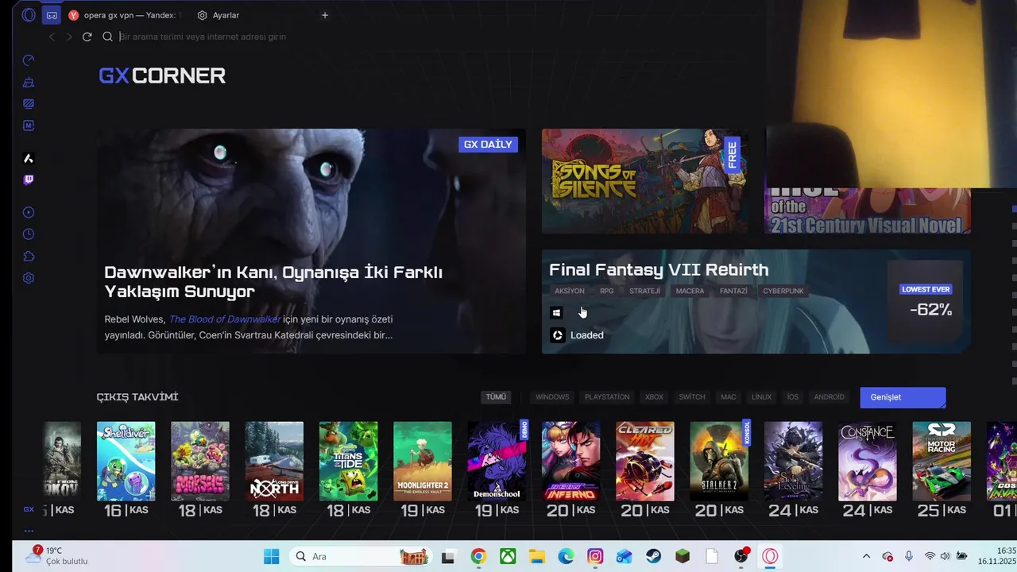Filter release calendar by MAC
Screen dimensions: 1017x572
[729, 397]
